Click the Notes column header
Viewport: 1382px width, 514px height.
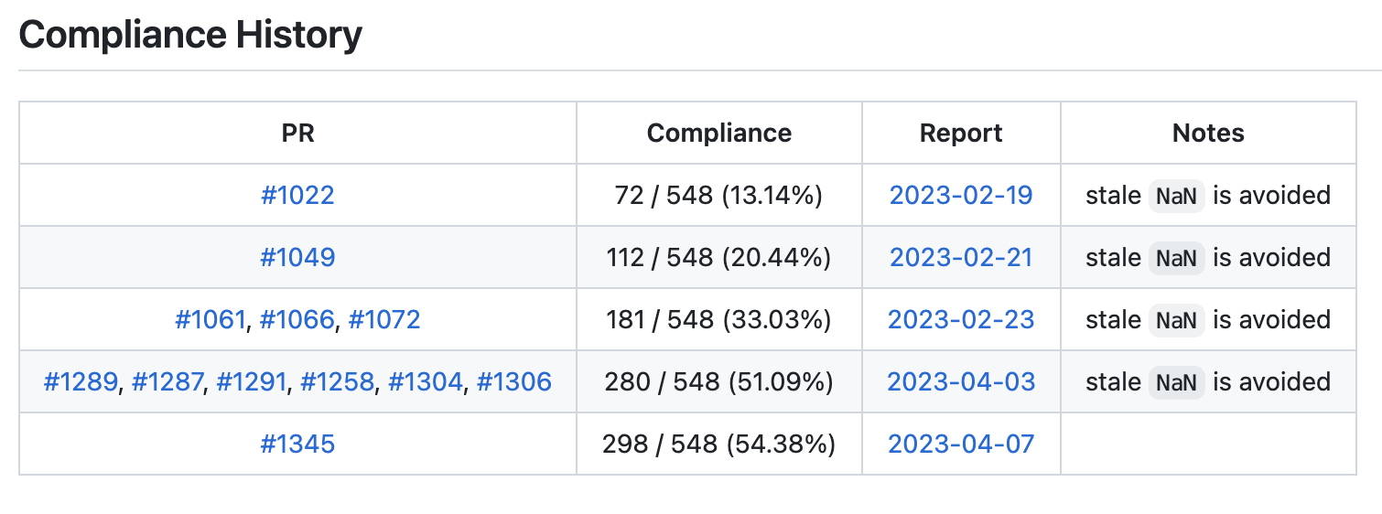click(1208, 134)
